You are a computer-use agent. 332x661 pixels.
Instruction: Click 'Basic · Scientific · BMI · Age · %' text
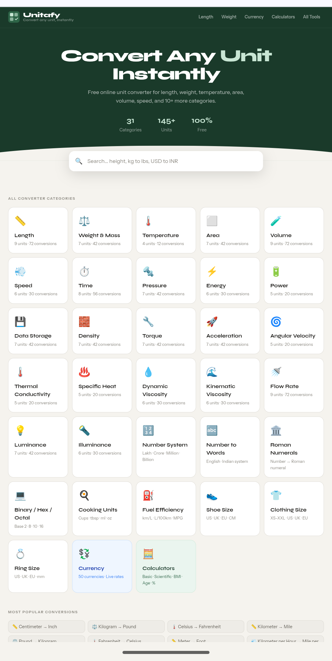162,580
